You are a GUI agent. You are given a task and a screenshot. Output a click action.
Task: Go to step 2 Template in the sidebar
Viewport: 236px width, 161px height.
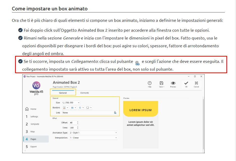34,124
